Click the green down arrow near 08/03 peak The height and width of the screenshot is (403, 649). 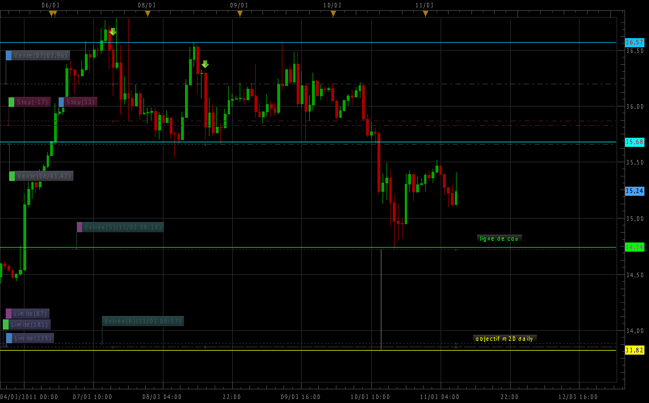[205, 64]
